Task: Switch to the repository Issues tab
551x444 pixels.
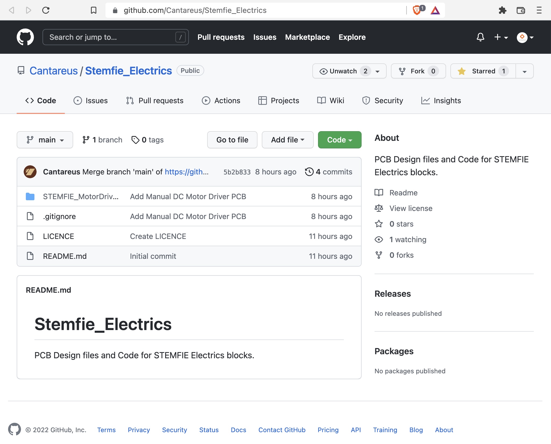Action: tap(91, 101)
